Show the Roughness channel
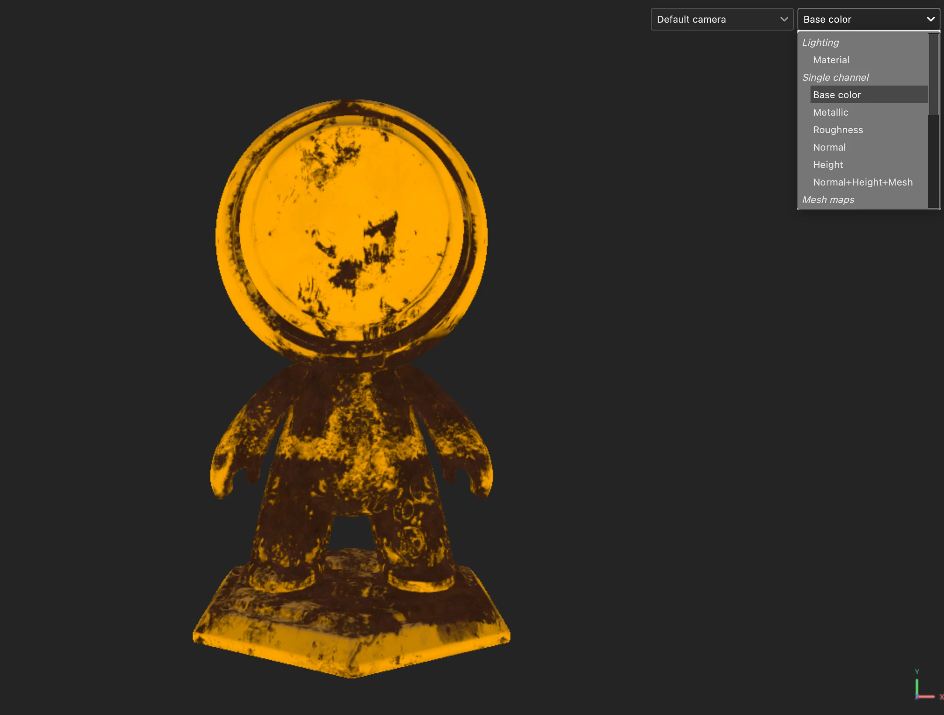This screenshot has height=715, width=944. coord(838,130)
